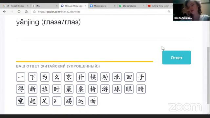The image size is (210, 118).
Task: Select character tile 什
Action: (81, 77)
